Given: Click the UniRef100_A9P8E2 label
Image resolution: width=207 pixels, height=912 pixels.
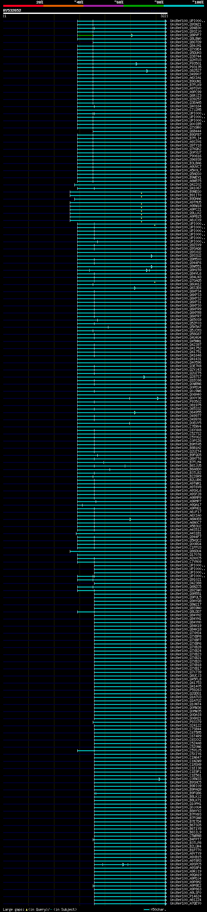Looking at the screenshot, I should (185, 885).
